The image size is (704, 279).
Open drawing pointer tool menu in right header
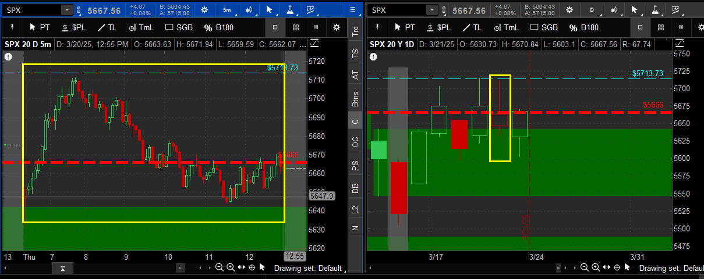(x=634, y=10)
